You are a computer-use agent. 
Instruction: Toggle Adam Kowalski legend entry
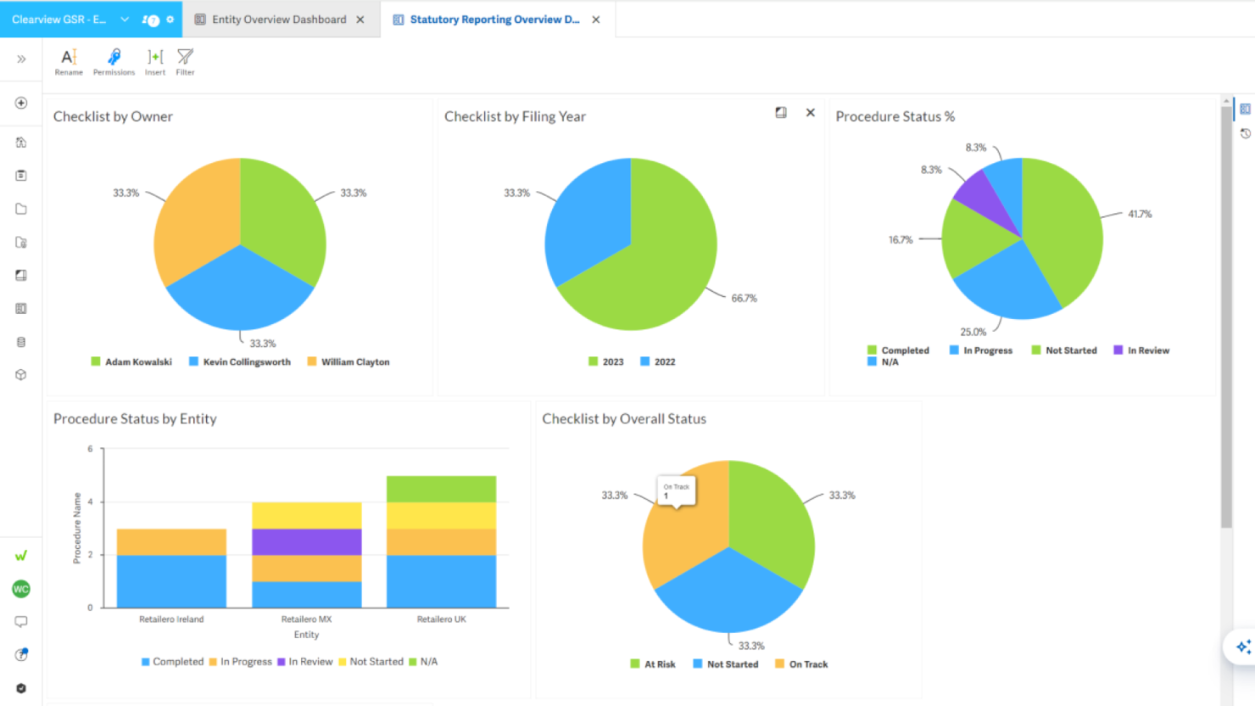tap(131, 361)
